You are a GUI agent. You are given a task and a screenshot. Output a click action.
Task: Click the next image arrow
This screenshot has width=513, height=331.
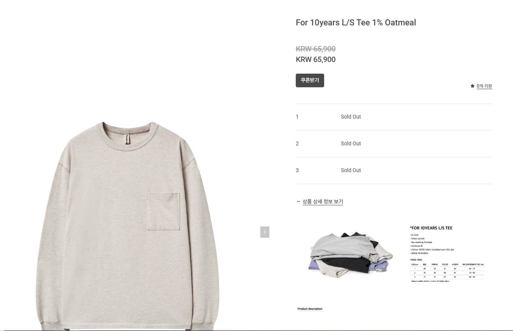(264, 232)
